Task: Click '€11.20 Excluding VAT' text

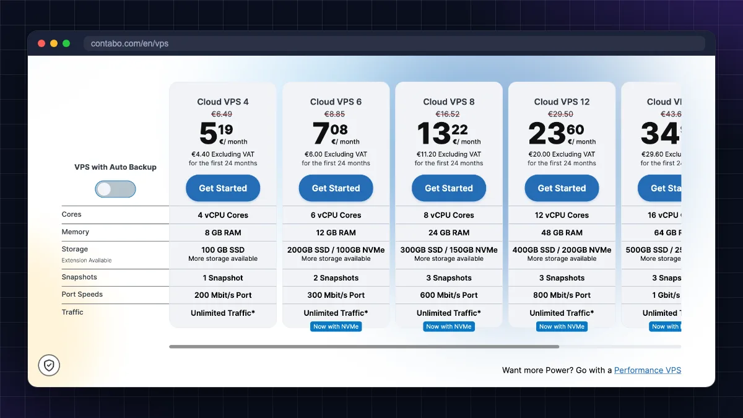Action: 449,154
